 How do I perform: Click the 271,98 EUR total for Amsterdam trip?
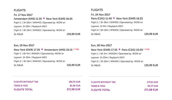(74, 89)
